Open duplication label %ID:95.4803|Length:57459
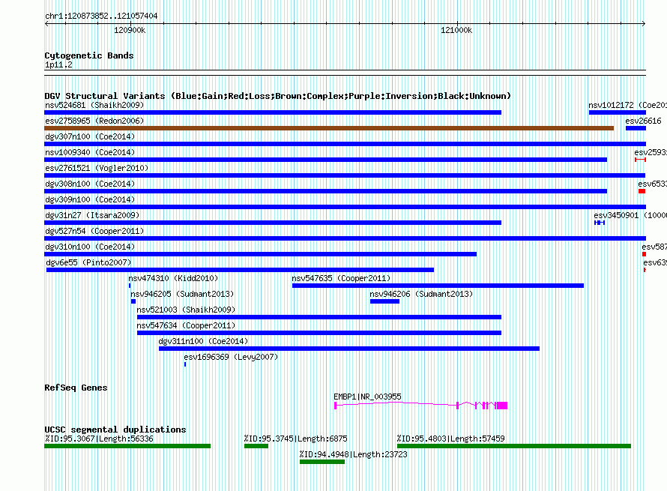 pos(451,439)
